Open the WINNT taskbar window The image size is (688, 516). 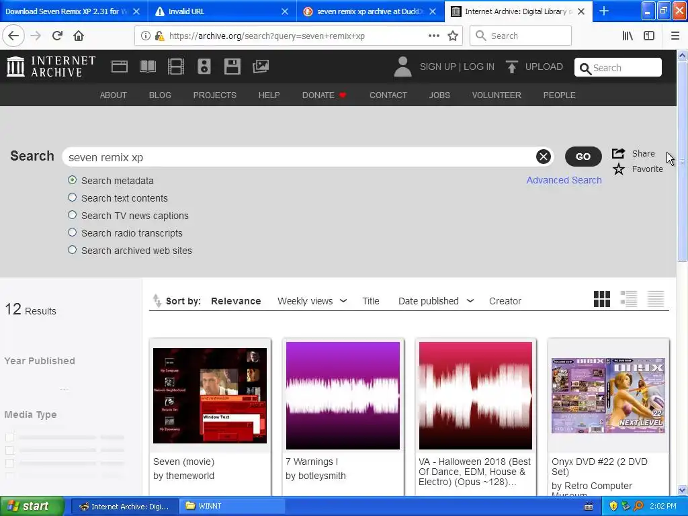coord(232,507)
